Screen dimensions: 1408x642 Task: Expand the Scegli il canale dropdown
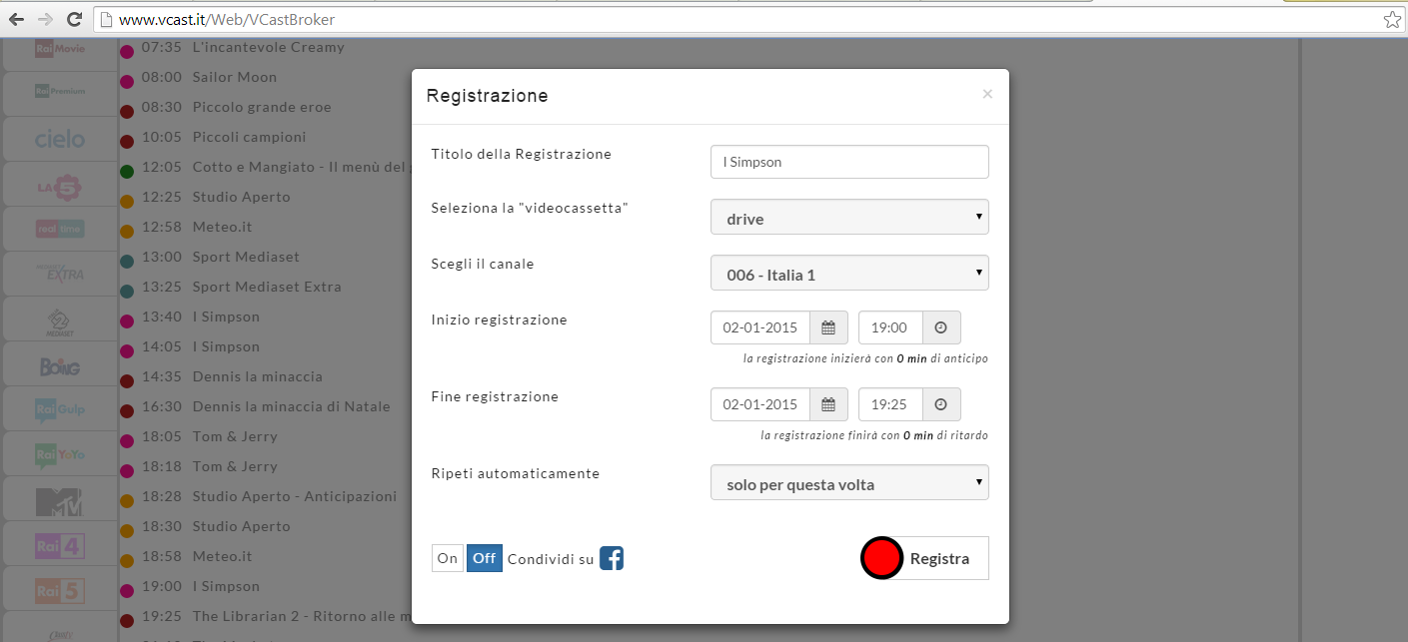(x=849, y=274)
